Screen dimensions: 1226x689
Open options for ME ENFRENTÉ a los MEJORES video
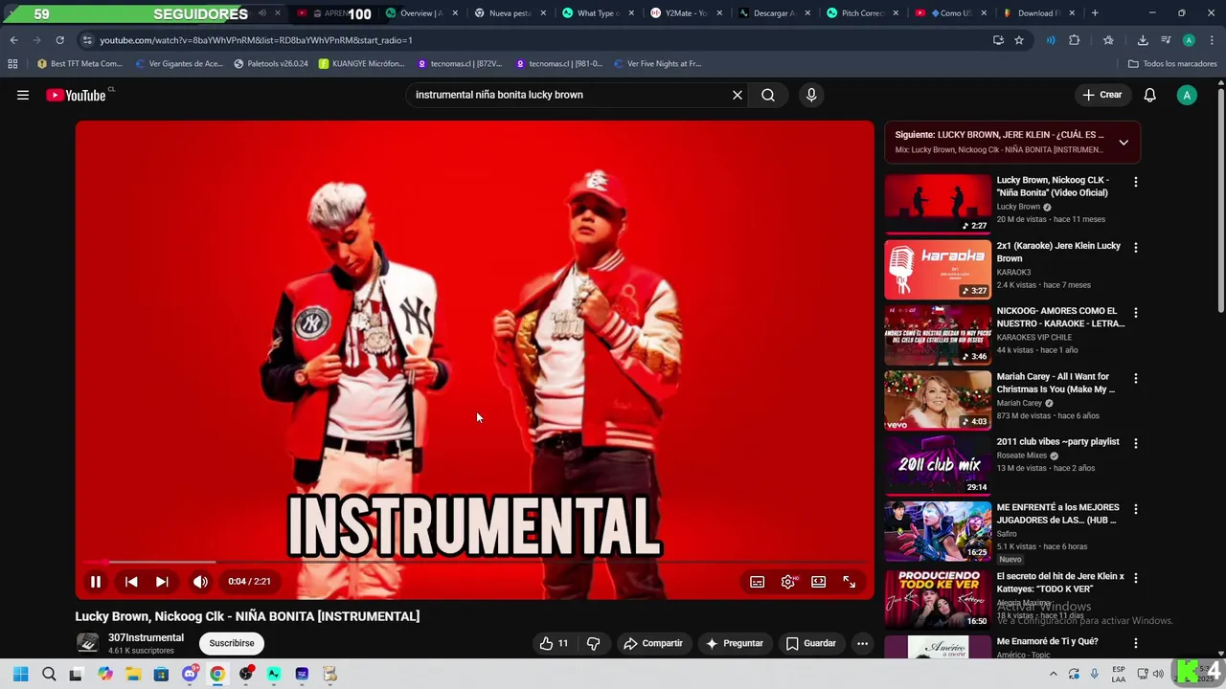(1136, 510)
